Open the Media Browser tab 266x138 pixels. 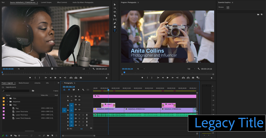tap(24, 83)
